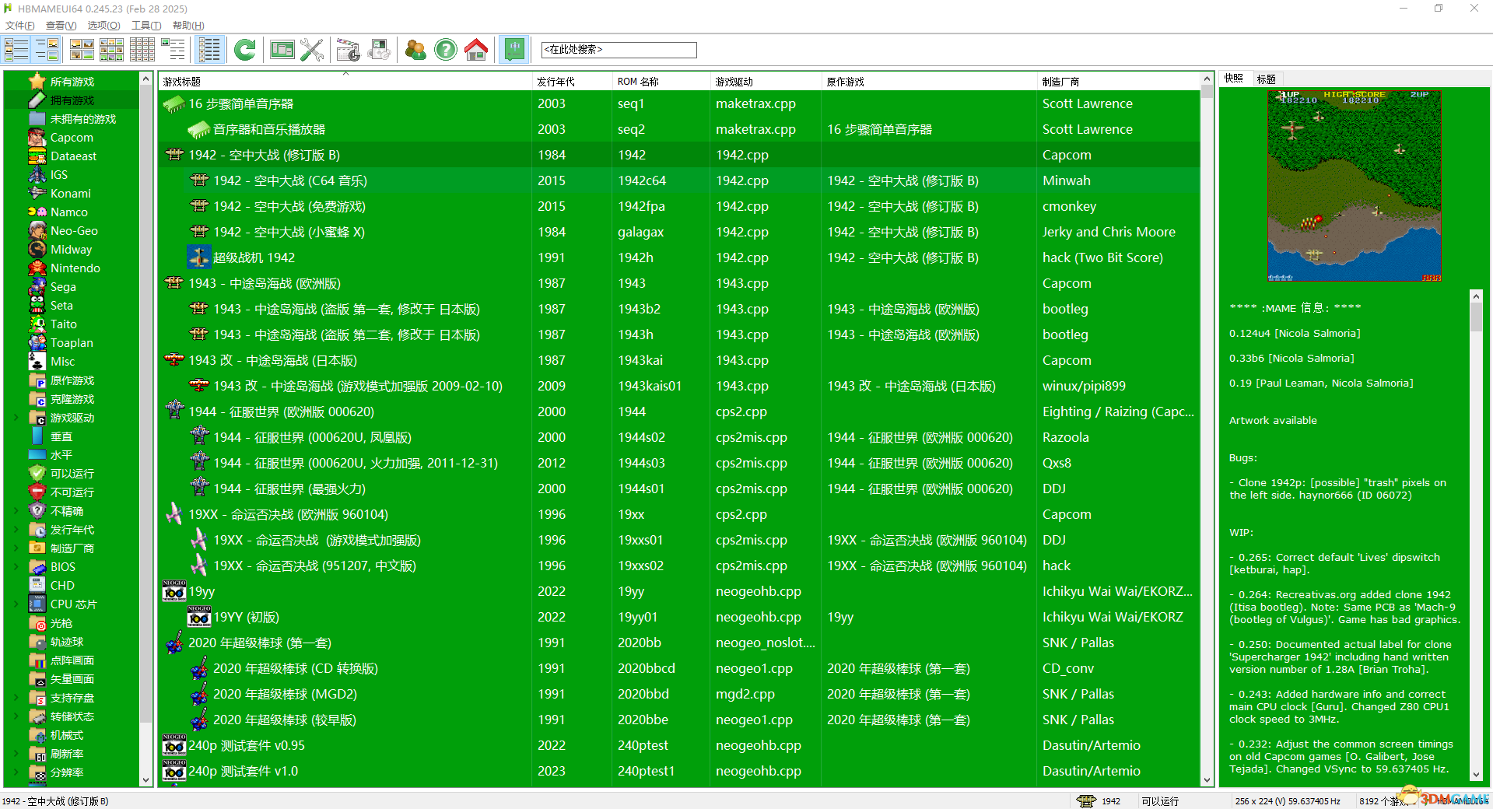The image size is (1493, 809).
Task: Open the 查看(V) menu
Action: (61, 26)
